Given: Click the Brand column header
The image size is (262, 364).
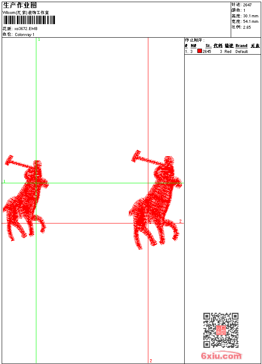Looking at the screenshot, I should [241, 46].
